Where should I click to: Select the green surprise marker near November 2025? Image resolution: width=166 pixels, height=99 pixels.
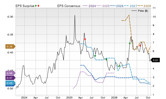point(106,59)
